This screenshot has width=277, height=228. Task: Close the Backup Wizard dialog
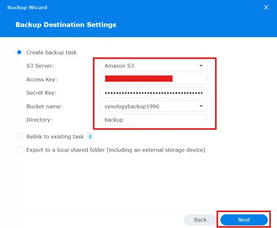[x=266, y=7]
